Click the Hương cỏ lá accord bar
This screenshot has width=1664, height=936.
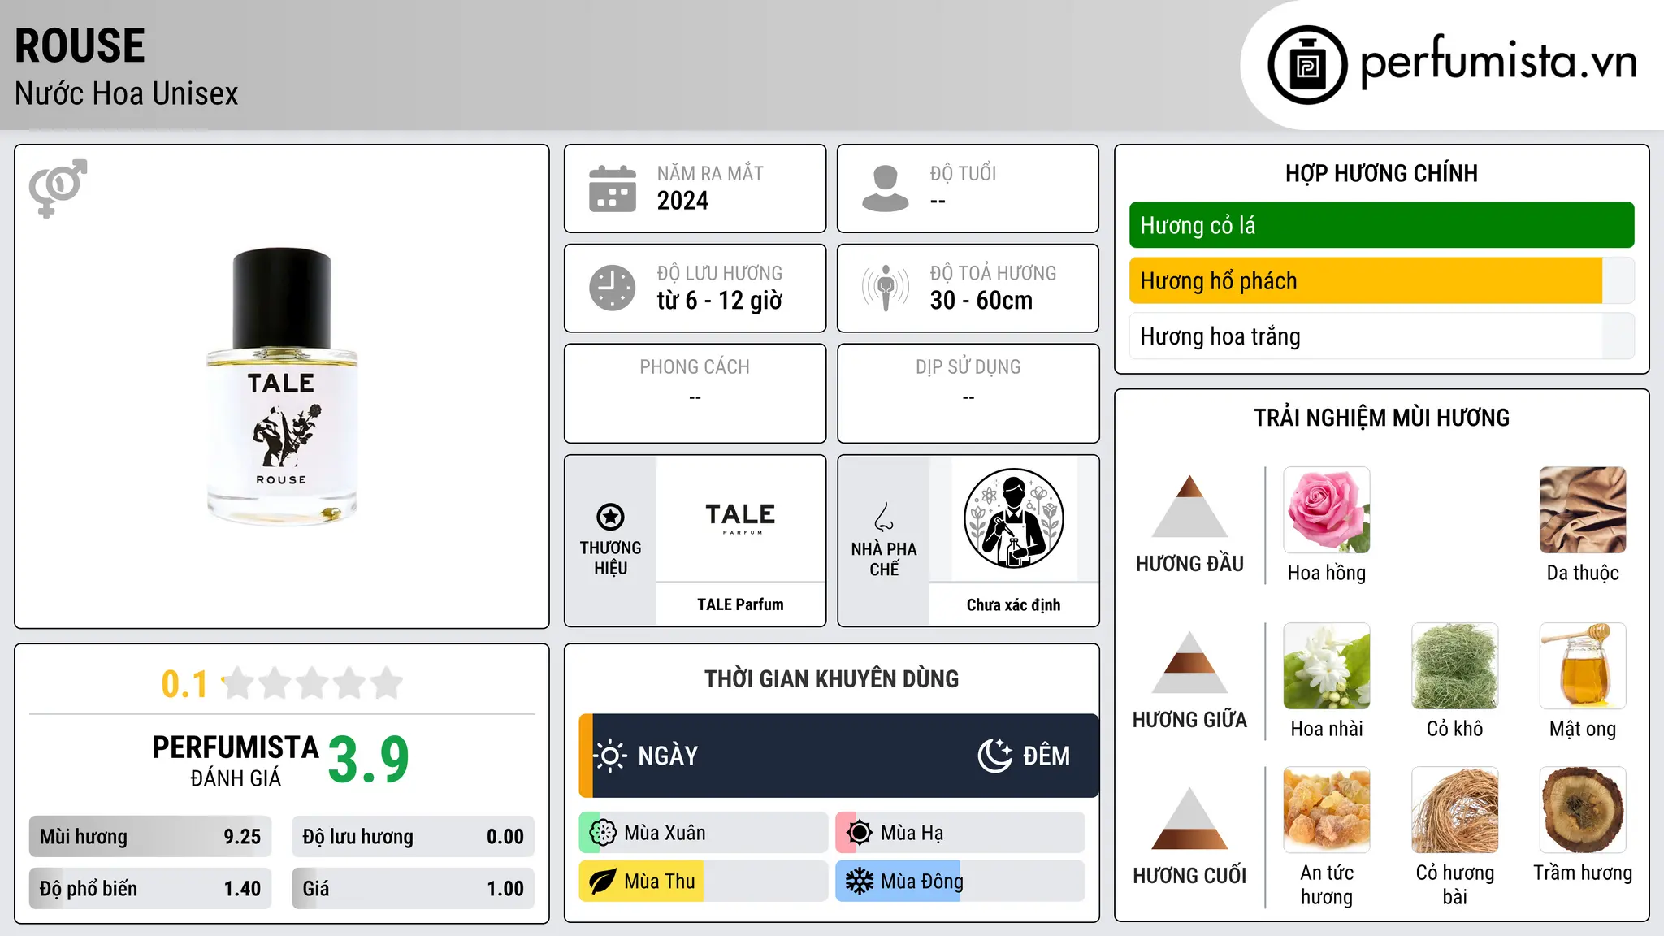[x=1381, y=225]
